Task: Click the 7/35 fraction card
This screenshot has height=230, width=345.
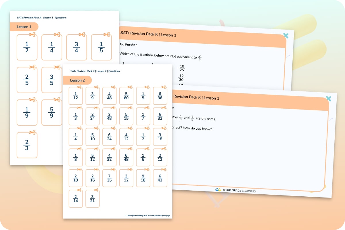Action: pyautogui.click(x=109, y=178)
